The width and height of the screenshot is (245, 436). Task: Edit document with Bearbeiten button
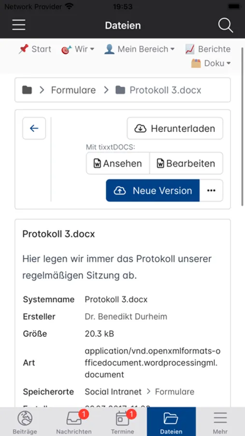pos(186,163)
